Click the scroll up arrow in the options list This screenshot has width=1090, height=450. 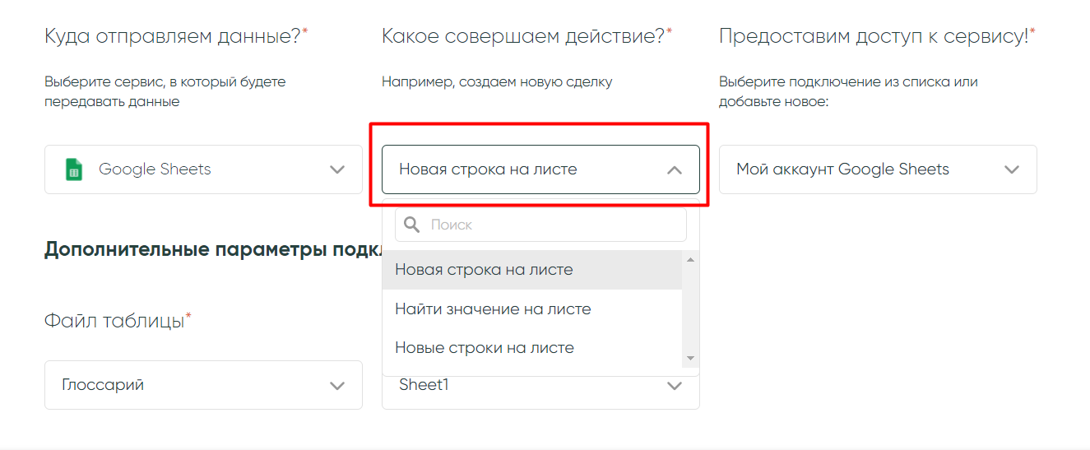coord(690,260)
